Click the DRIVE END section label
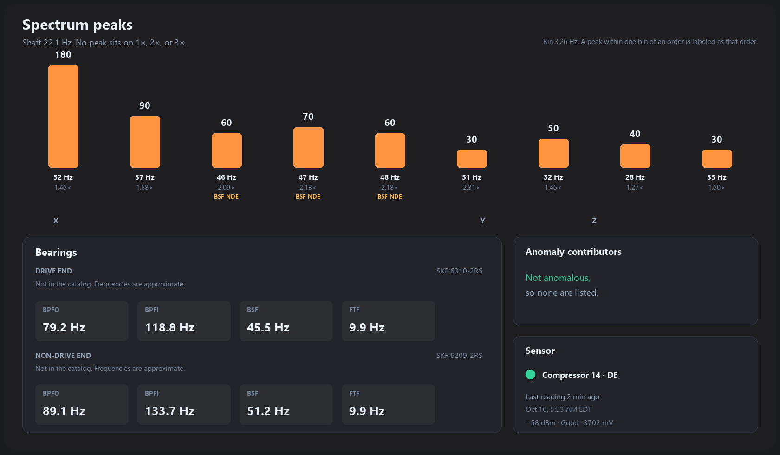The width and height of the screenshot is (780, 455). pyautogui.click(x=53, y=271)
